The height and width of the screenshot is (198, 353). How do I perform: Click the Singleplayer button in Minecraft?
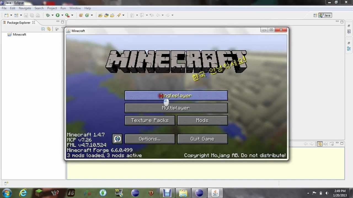pyautogui.click(x=176, y=96)
